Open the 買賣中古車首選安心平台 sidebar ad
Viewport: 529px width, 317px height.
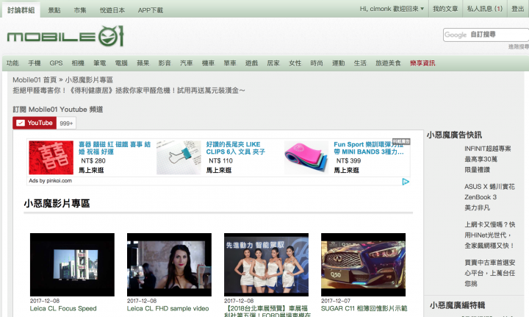[490, 273]
